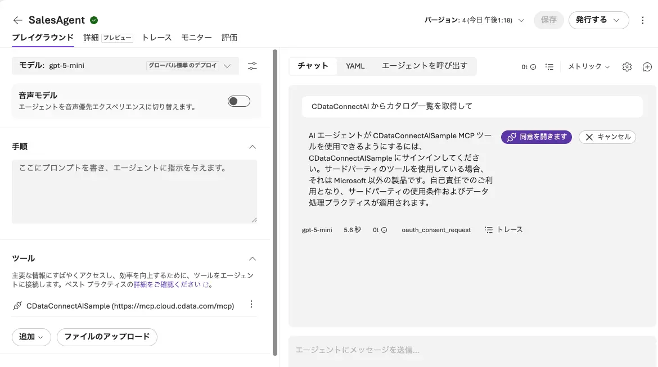The image size is (658, 367).
Task: Open the トレース tab
Action: 156,37
